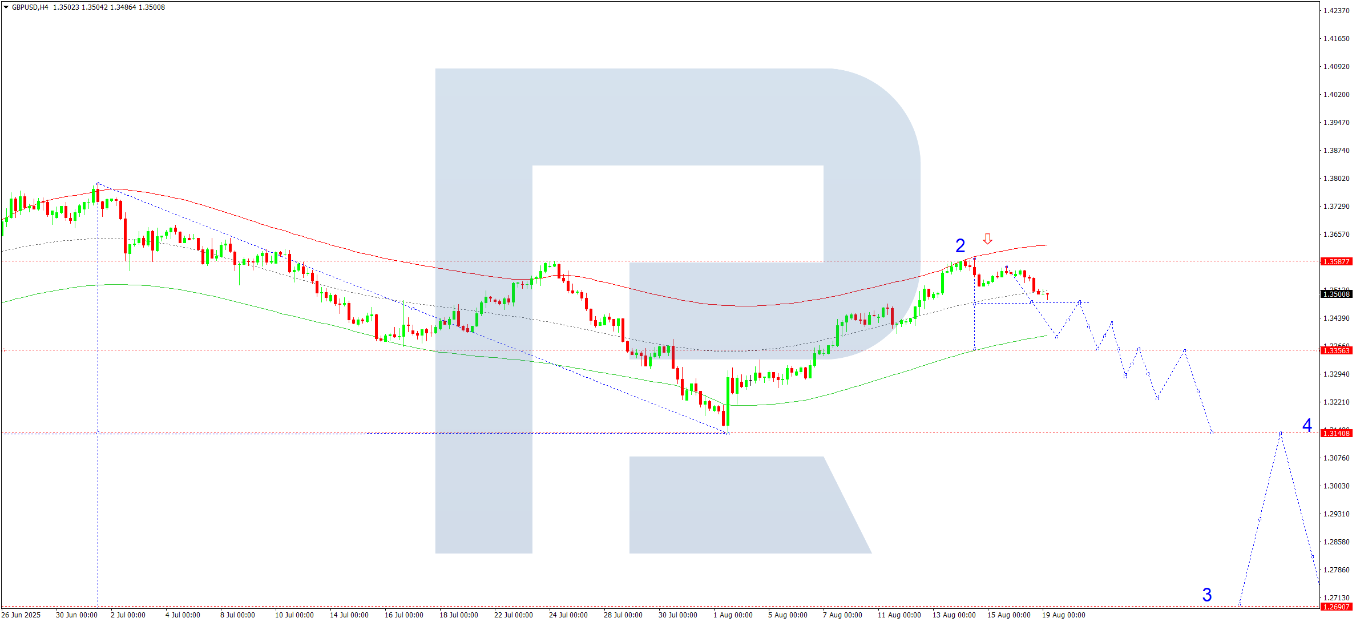The height and width of the screenshot is (622, 1356).
Task: Click the 26 Jun 2025 date label
Action: point(21,615)
